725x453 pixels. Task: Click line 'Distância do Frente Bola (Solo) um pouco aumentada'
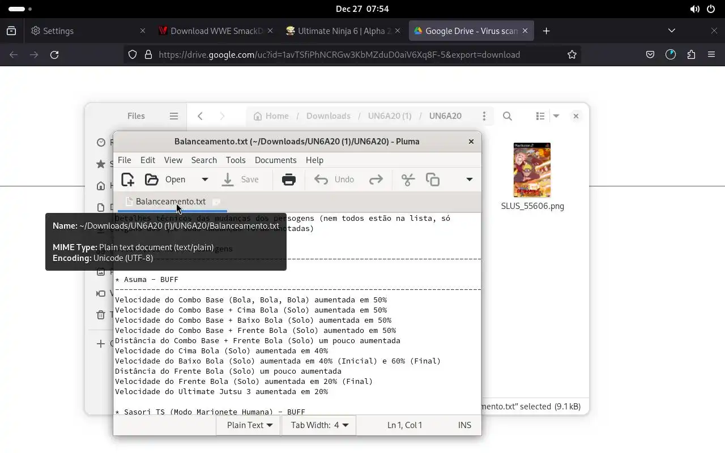(x=228, y=371)
